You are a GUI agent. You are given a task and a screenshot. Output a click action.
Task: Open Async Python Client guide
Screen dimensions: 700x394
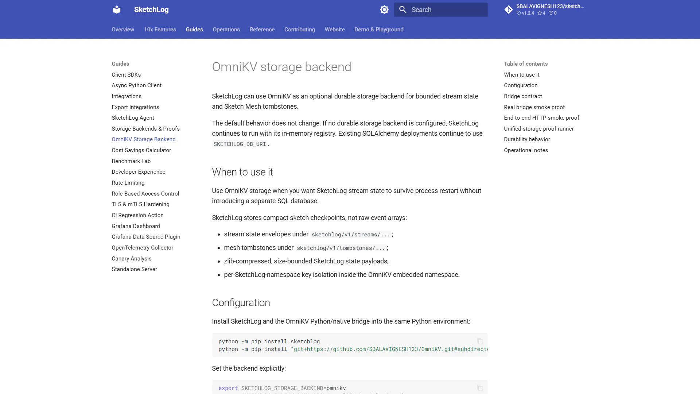(x=137, y=85)
